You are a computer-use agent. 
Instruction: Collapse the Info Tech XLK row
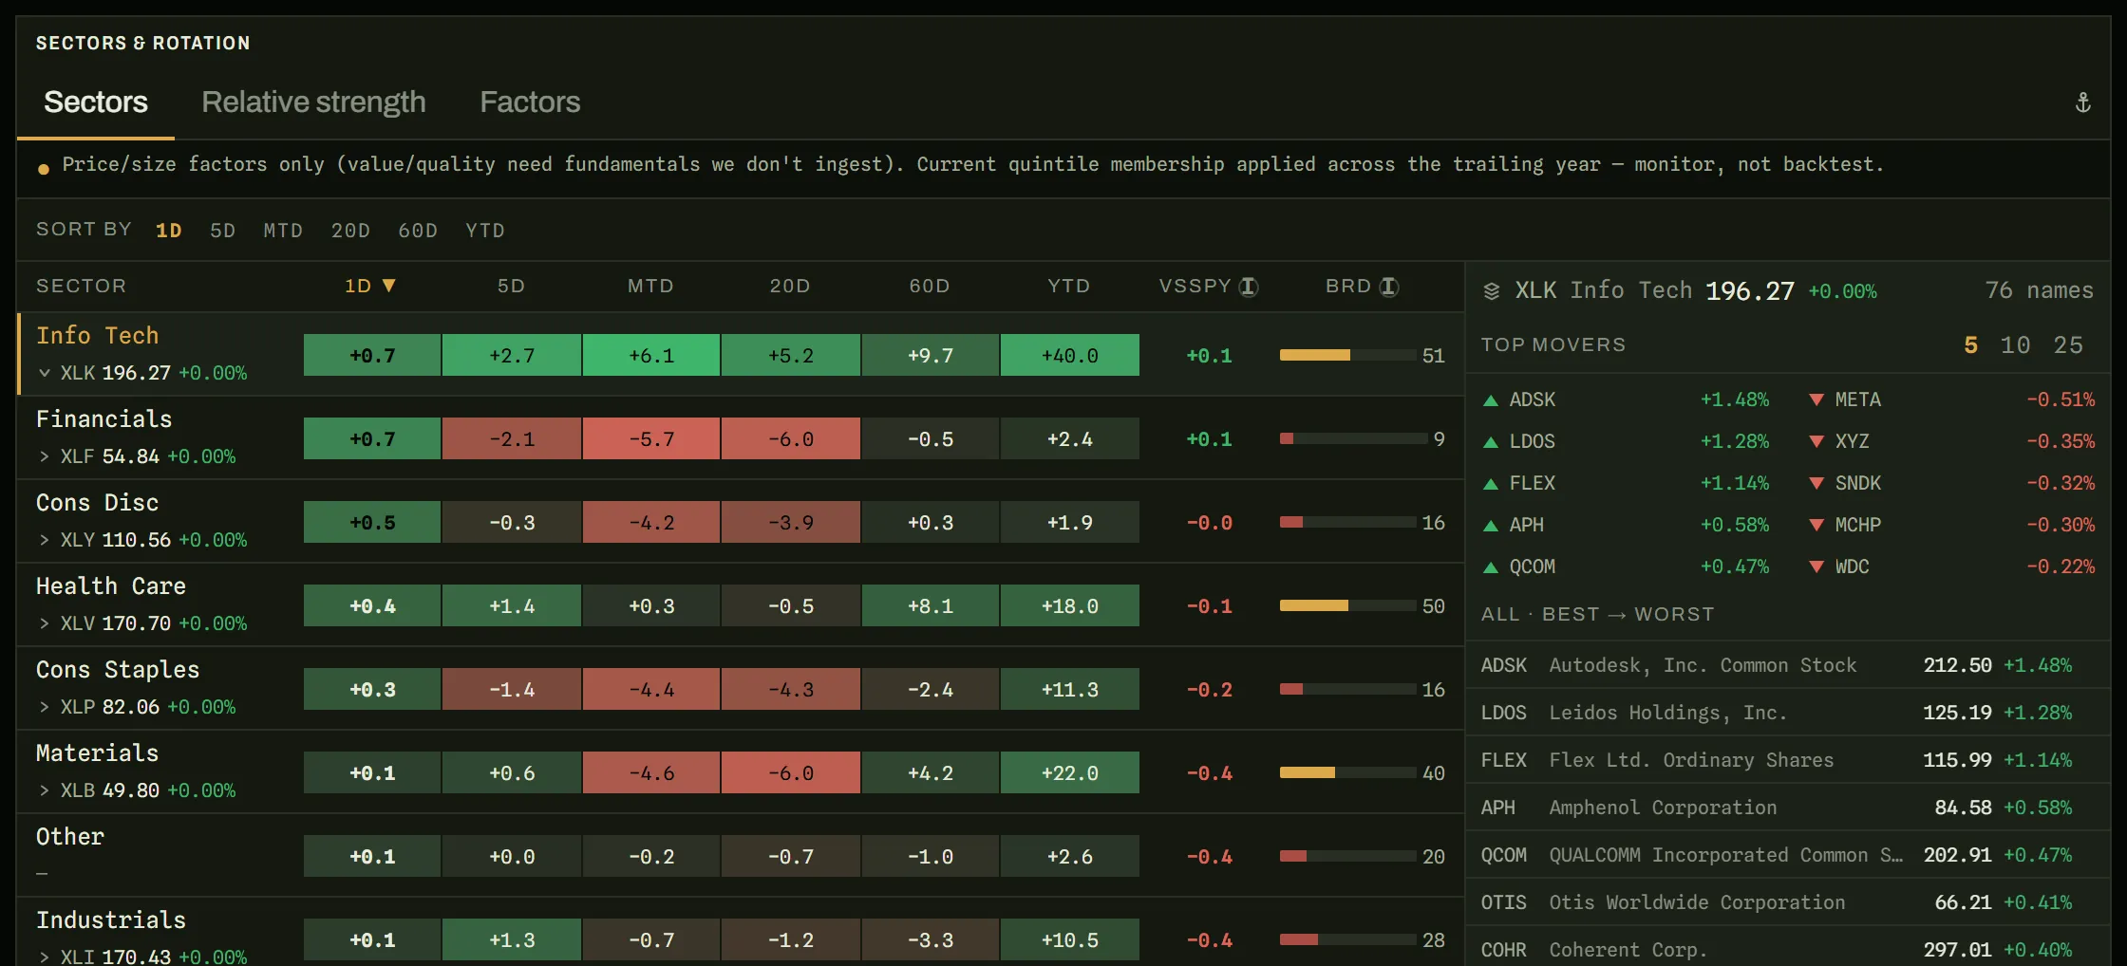[x=44, y=373]
